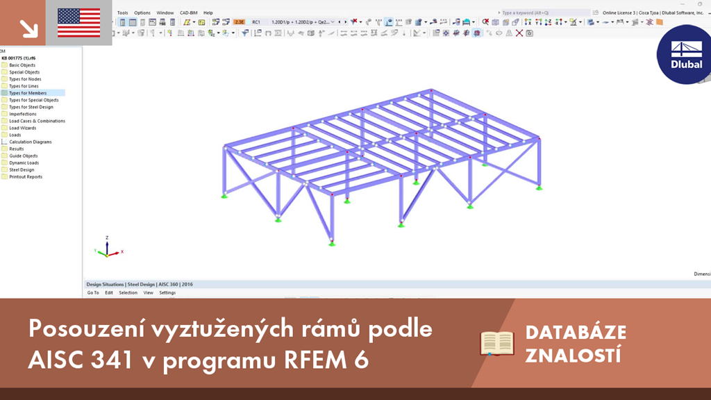The width and height of the screenshot is (711, 400).
Task: Select Special Objects in navigator
Action: [24, 72]
